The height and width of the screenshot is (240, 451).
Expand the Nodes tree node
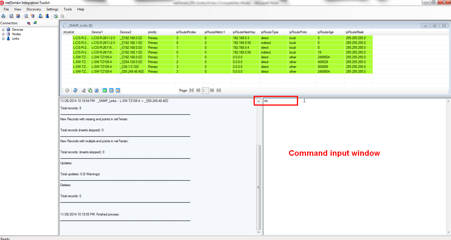tap(3, 34)
